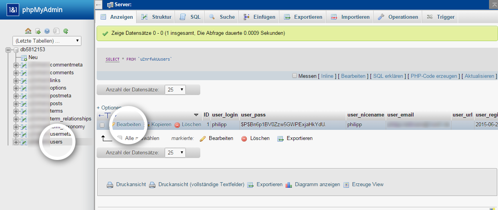Open top Anzahl der Datensätze dropdown
498x210 pixels.
pos(175,90)
